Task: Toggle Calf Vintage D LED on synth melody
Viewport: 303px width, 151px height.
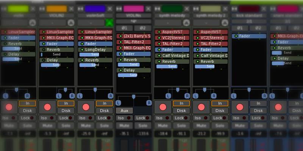Action: click(x=159, y=55)
